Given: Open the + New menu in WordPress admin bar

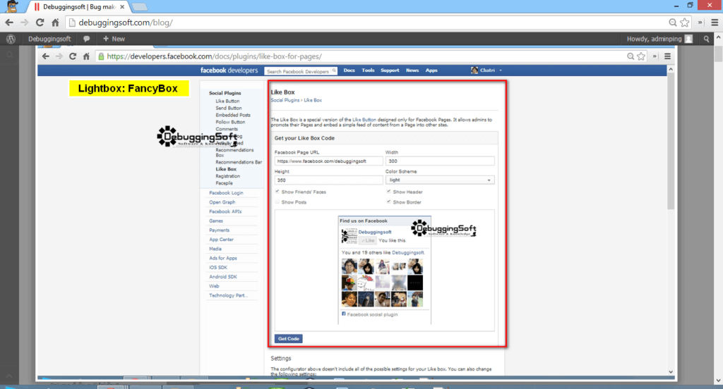Looking at the screenshot, I should (x=114, y=39).
